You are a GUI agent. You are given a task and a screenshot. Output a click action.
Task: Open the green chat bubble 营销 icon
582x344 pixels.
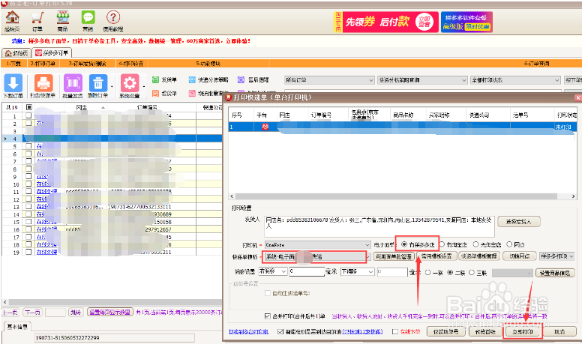point(88,18)
